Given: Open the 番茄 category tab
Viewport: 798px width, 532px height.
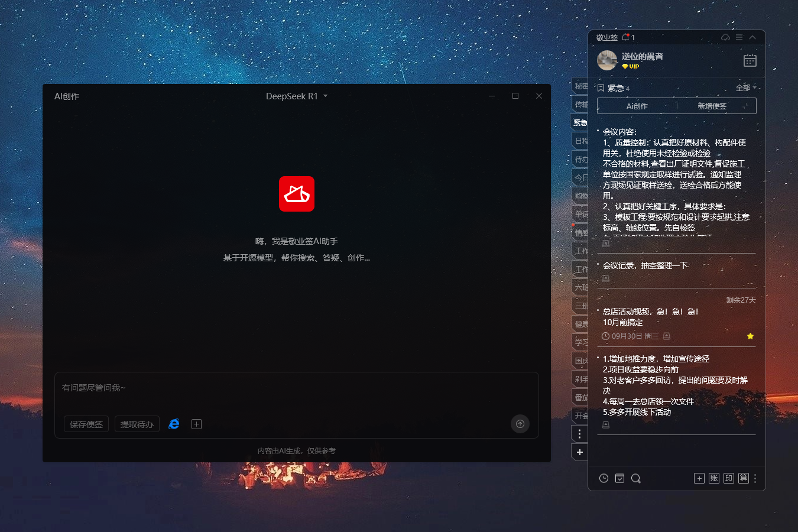Looking at the screenshot, I should 580,397.
